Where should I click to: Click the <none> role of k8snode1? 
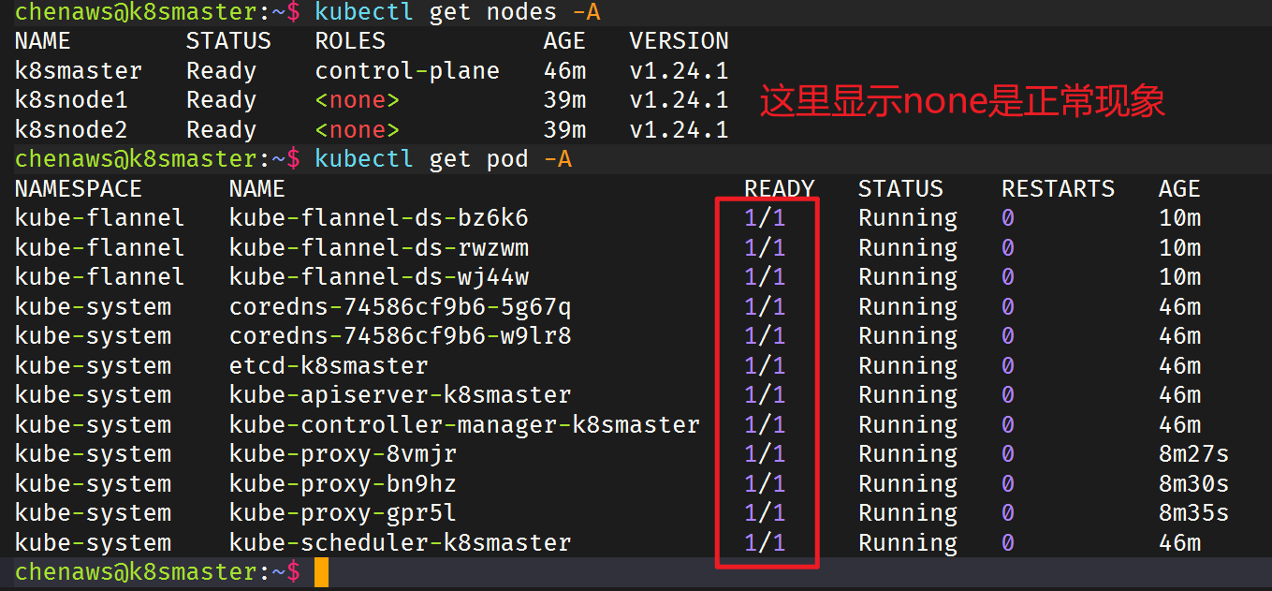(358, 100)
